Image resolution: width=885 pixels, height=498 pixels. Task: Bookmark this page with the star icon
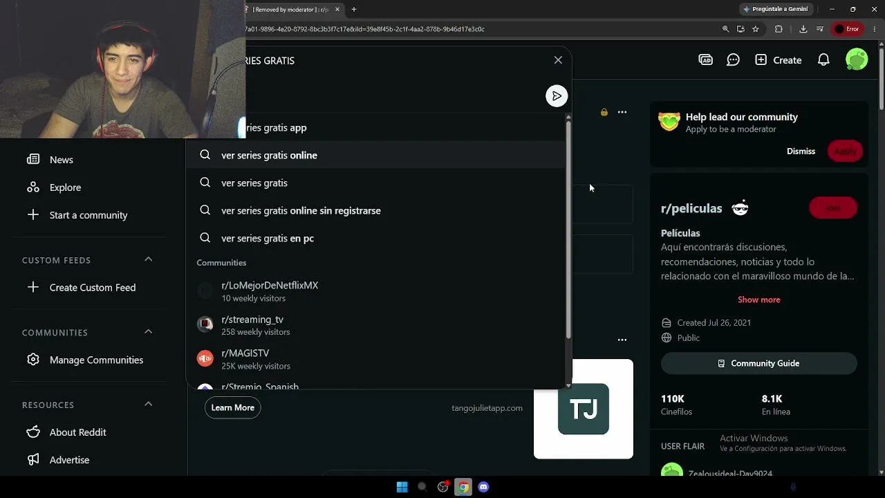point(756,29)
